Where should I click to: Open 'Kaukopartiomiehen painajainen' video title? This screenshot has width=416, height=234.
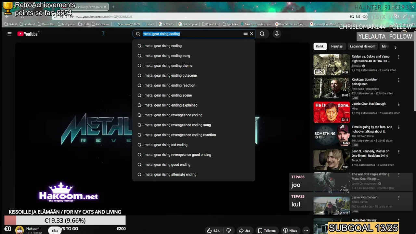[365, 82]
